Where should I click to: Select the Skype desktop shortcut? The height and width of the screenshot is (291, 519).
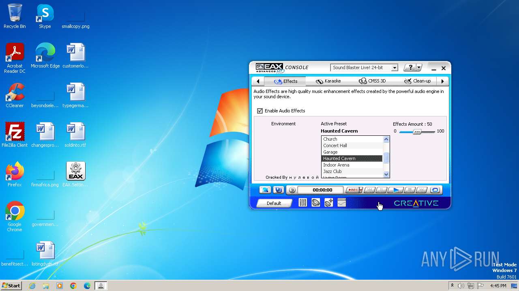pos(45,17)
